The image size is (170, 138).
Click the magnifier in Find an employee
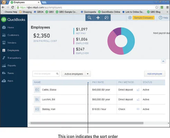click(x=57, y=74)
